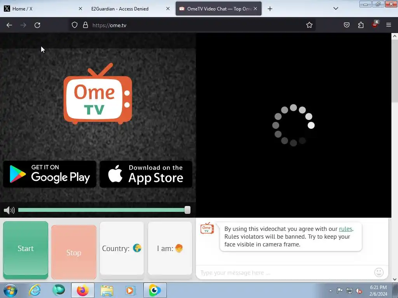Close the E2Guardian tab
Viewport: 398px width, 298px height.
click(168, 9)
